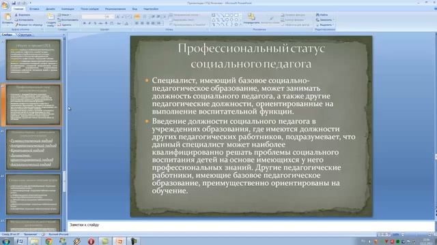
Task: Click the Windows Start orb
Action: tap(6, 242)
